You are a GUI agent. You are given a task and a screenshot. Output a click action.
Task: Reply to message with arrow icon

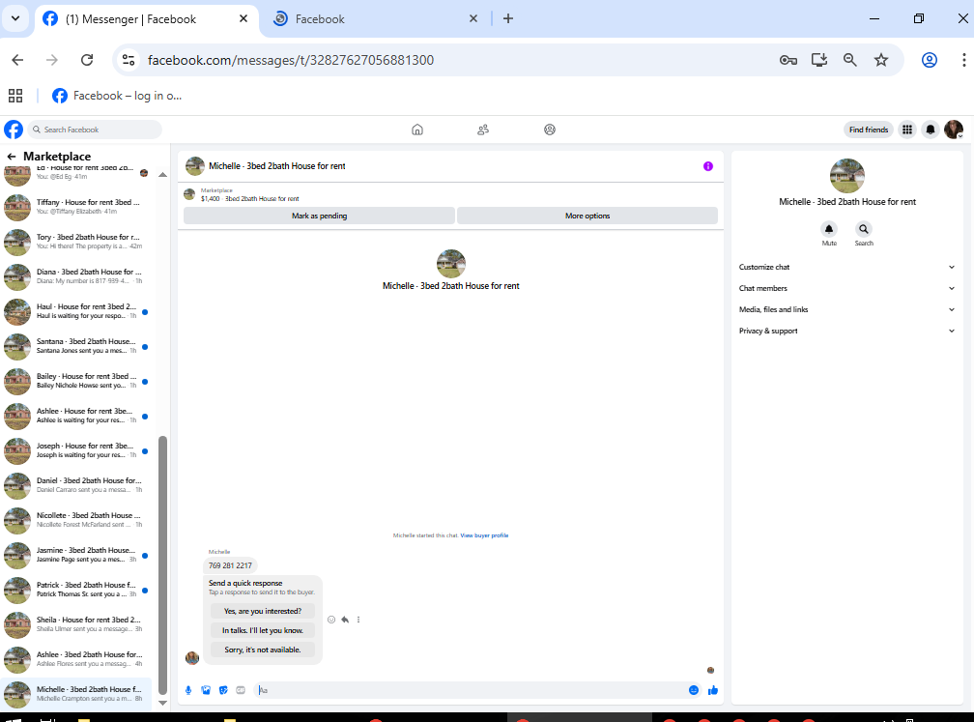click(345, 620)
